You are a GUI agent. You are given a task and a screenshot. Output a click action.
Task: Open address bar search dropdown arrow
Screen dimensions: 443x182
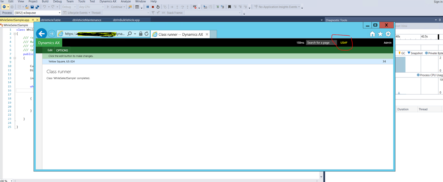tap(135, 34)
